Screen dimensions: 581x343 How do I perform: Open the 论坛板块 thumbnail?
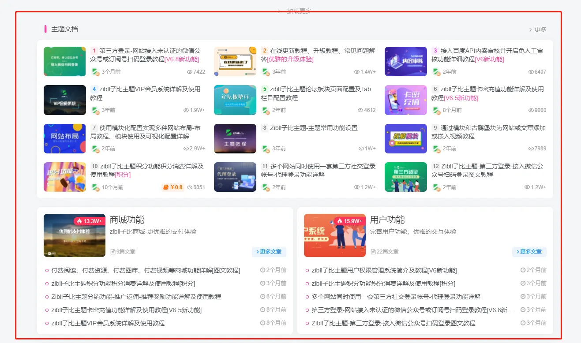tap(235, 100)
